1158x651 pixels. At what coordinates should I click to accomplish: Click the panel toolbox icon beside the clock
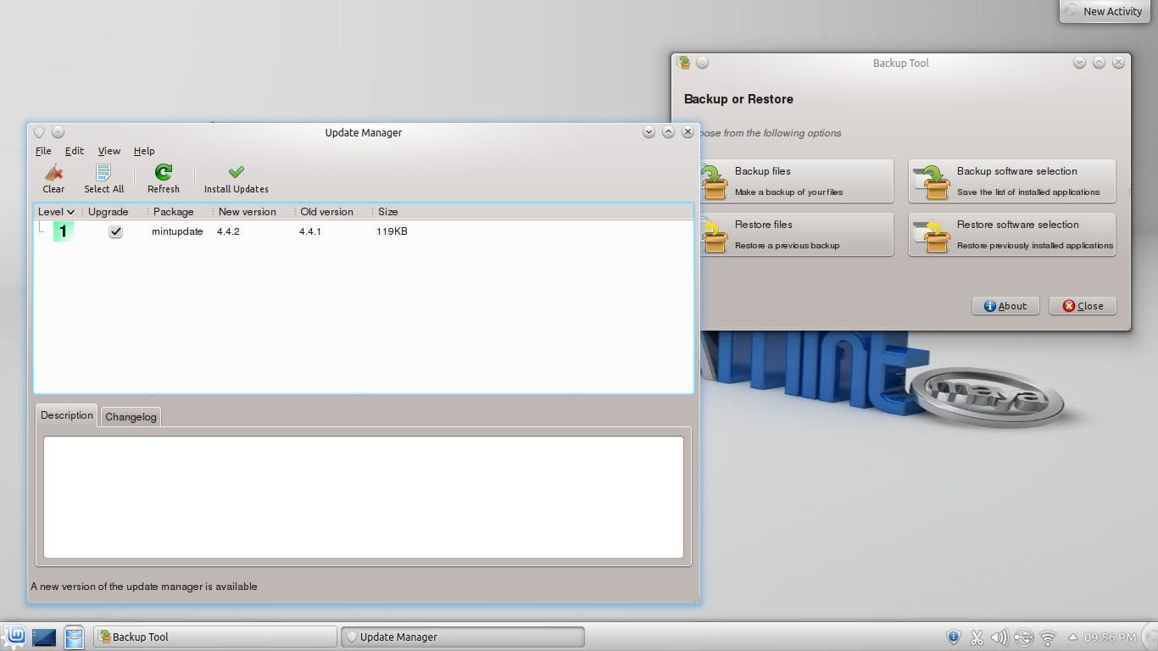coord(1148,637)
